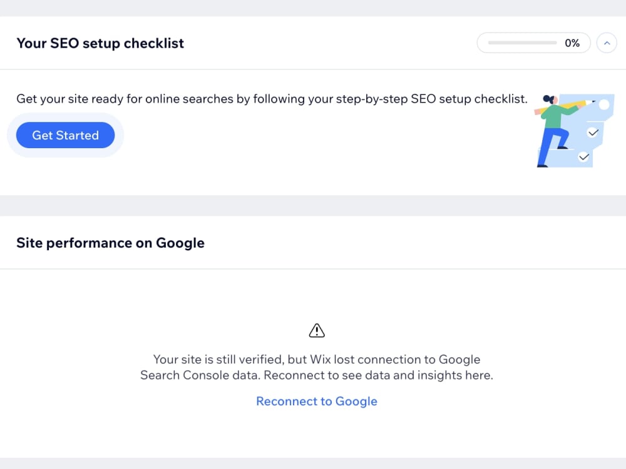Click the 0% progress label

tap(572, 43)
